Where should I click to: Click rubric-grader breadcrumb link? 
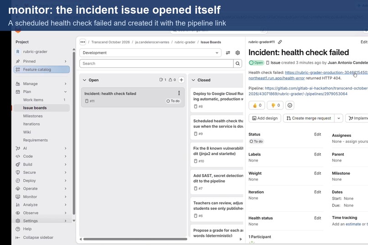point(185,42)
